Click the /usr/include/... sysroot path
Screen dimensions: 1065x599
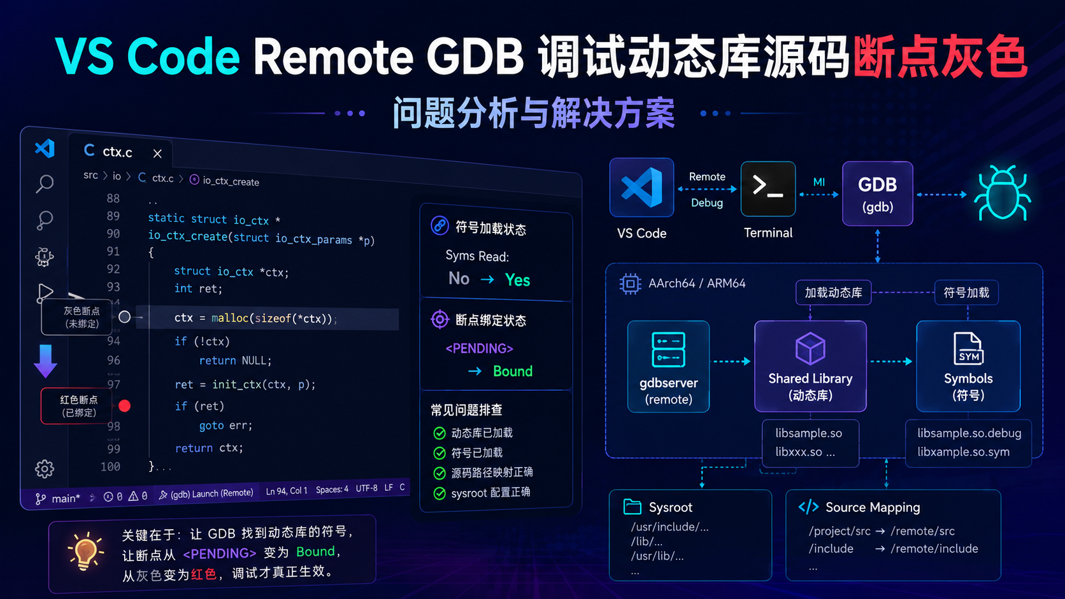pos(669,527)
